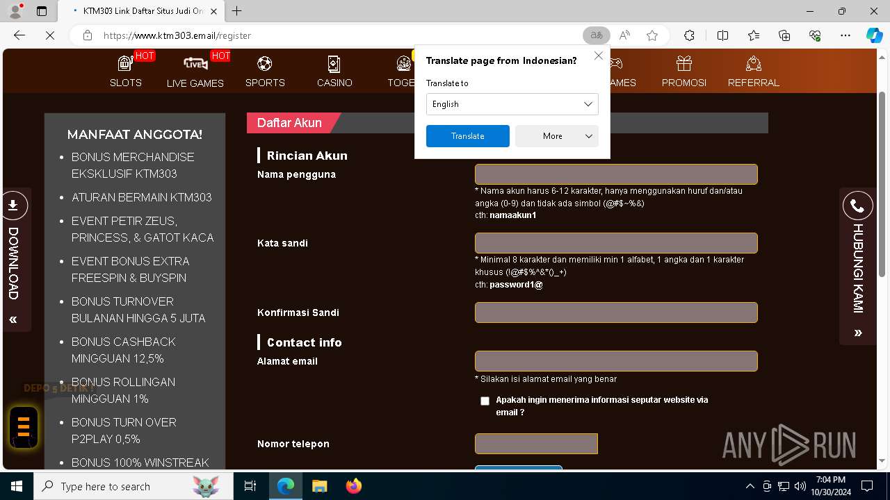890x500 pixels.
Task: Open the SLOTS category
Action: (x=126, y=72)
